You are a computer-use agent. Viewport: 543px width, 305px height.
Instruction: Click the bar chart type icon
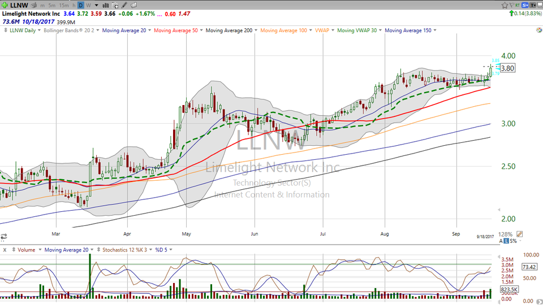tap(105, 6)
